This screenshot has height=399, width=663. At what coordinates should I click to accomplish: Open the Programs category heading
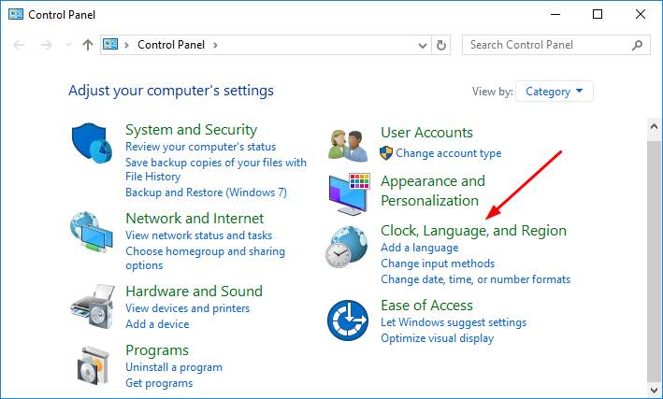(x=157, y=350)
